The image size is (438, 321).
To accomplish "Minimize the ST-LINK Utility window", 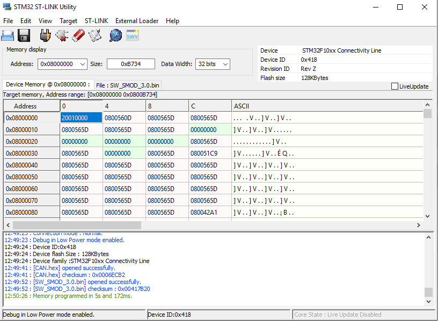I will [376, 7].
